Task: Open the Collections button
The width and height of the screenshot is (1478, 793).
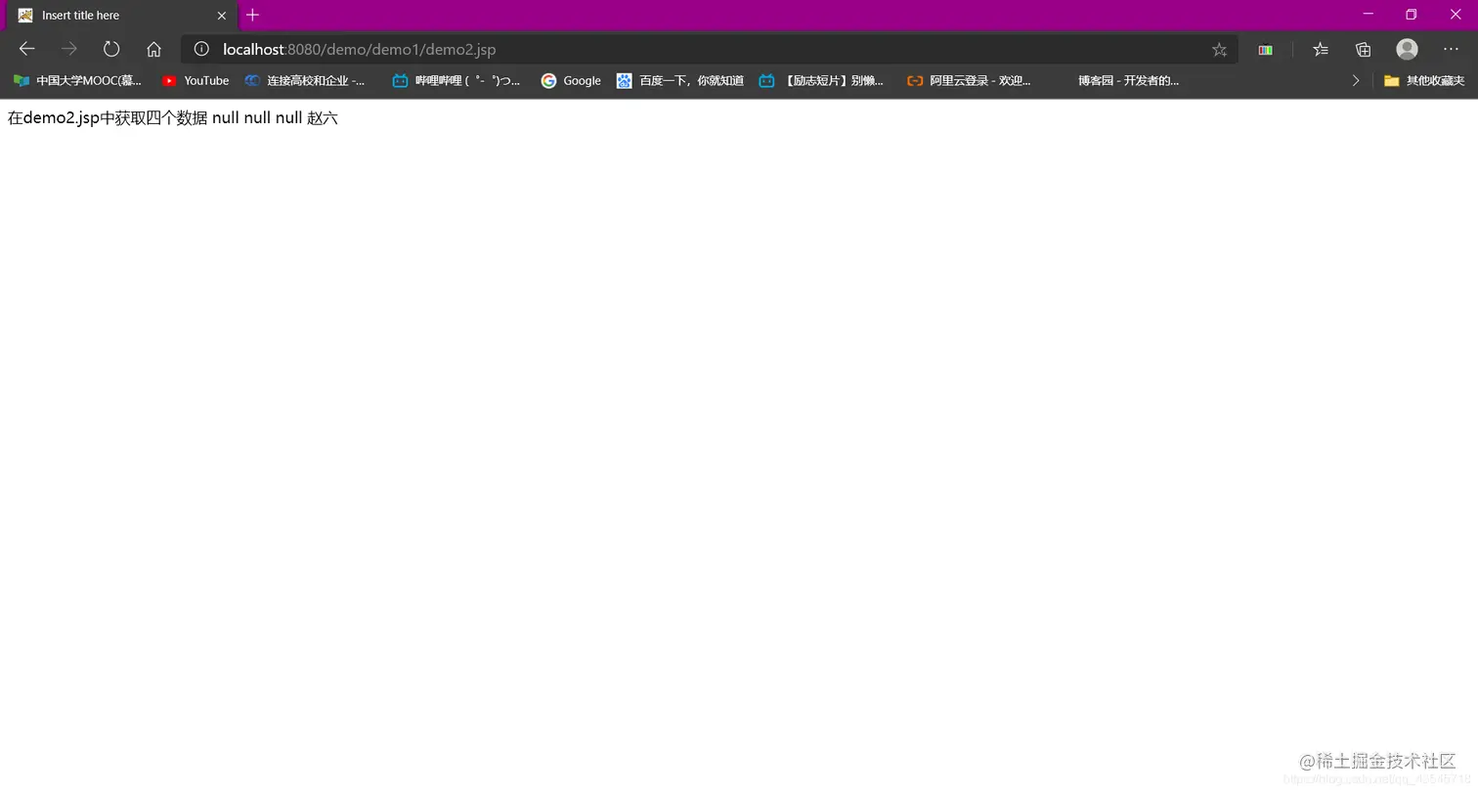Action: [x=1363, y=49]
